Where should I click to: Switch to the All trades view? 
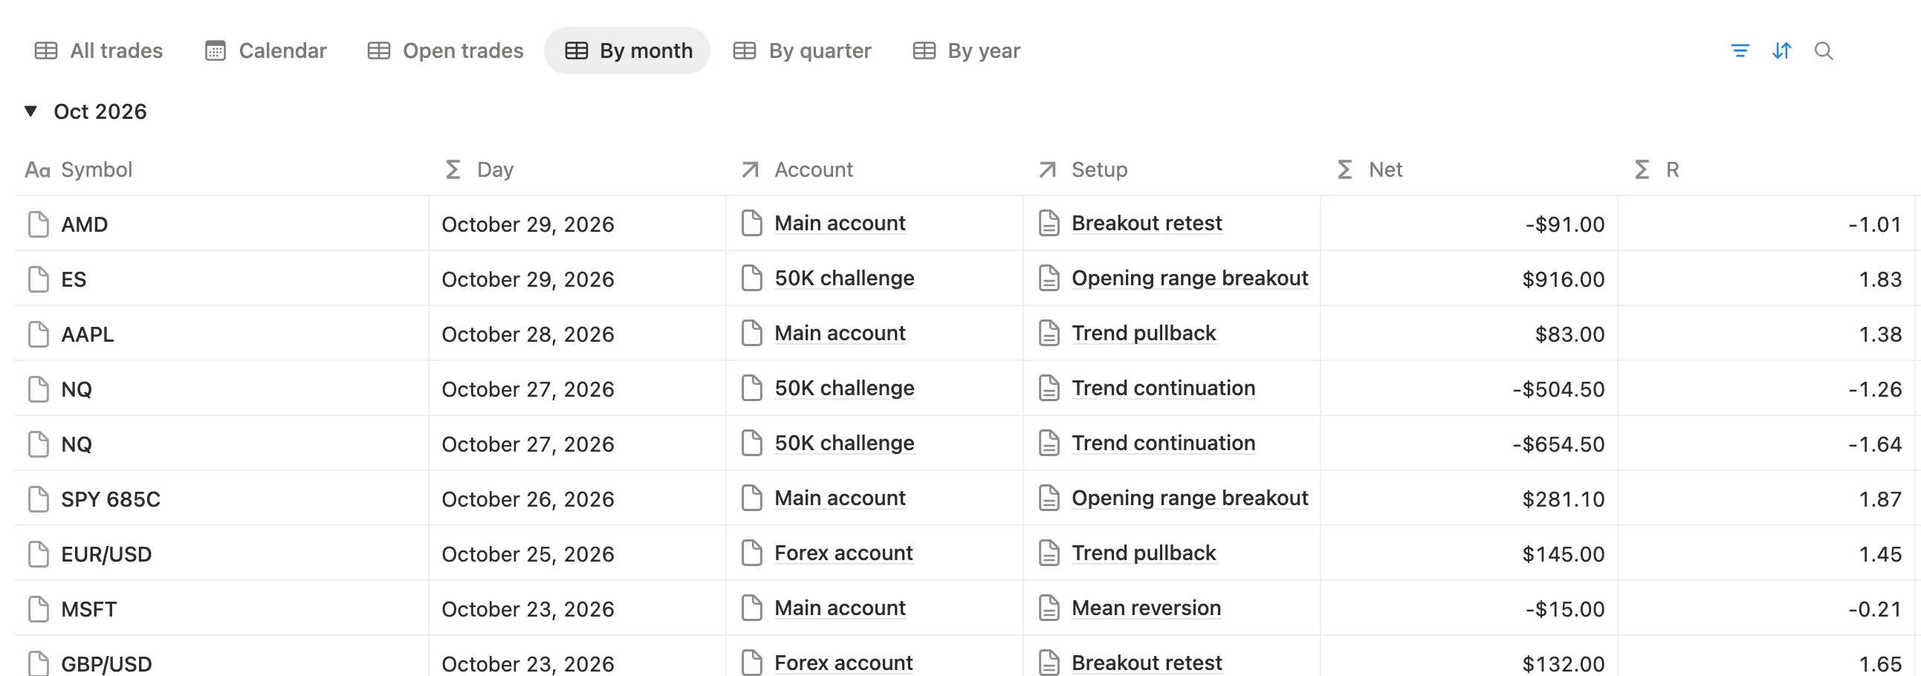[x=98, y=51]
